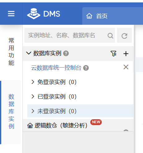
Task: Click the warehouse icon beside 逻辑数仓
Action: pyautogui.click(x=30, y=125)
